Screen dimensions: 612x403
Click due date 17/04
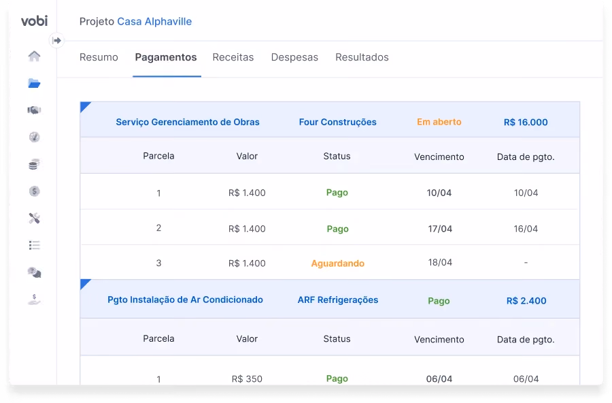[440, 229]
